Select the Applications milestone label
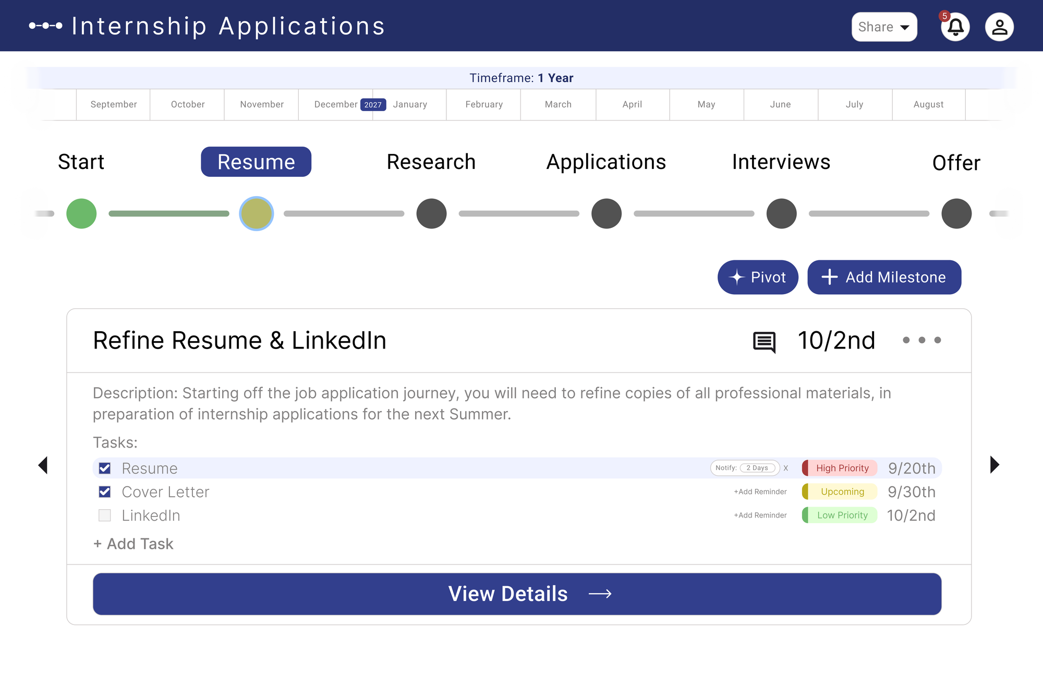 (x=606, y=162)
